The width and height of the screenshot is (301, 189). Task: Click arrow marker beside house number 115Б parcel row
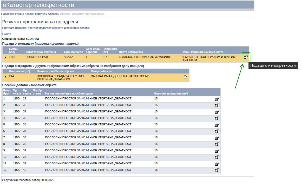click(x=5, y=57)
